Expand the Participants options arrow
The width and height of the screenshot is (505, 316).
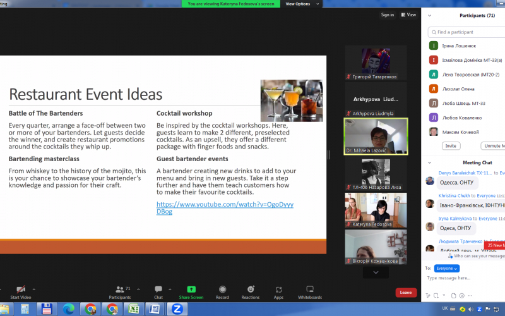pos(138,289)
